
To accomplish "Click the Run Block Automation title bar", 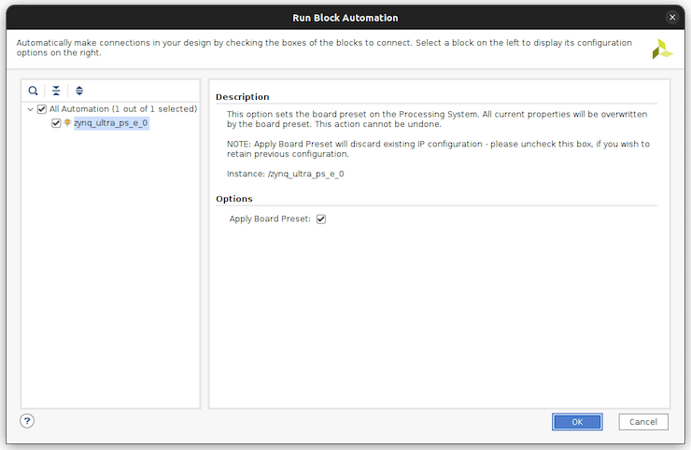I will point(345,18).
